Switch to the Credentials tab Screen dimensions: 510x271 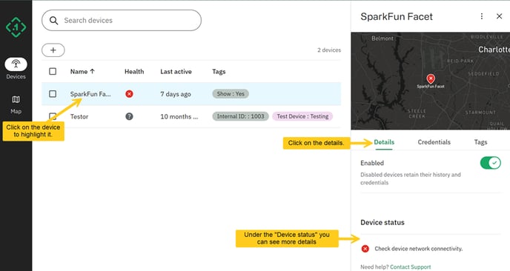434,142
